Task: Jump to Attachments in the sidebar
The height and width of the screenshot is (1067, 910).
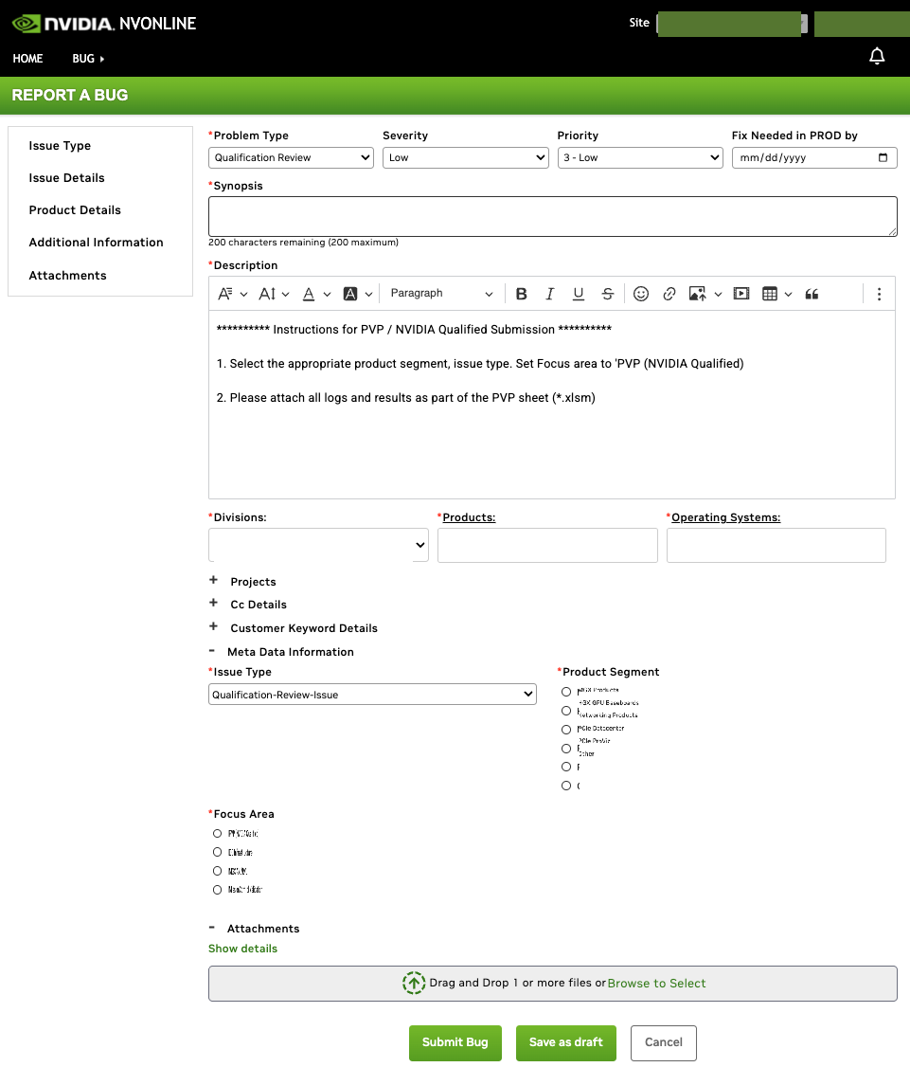Action: [x=67, y=276]
